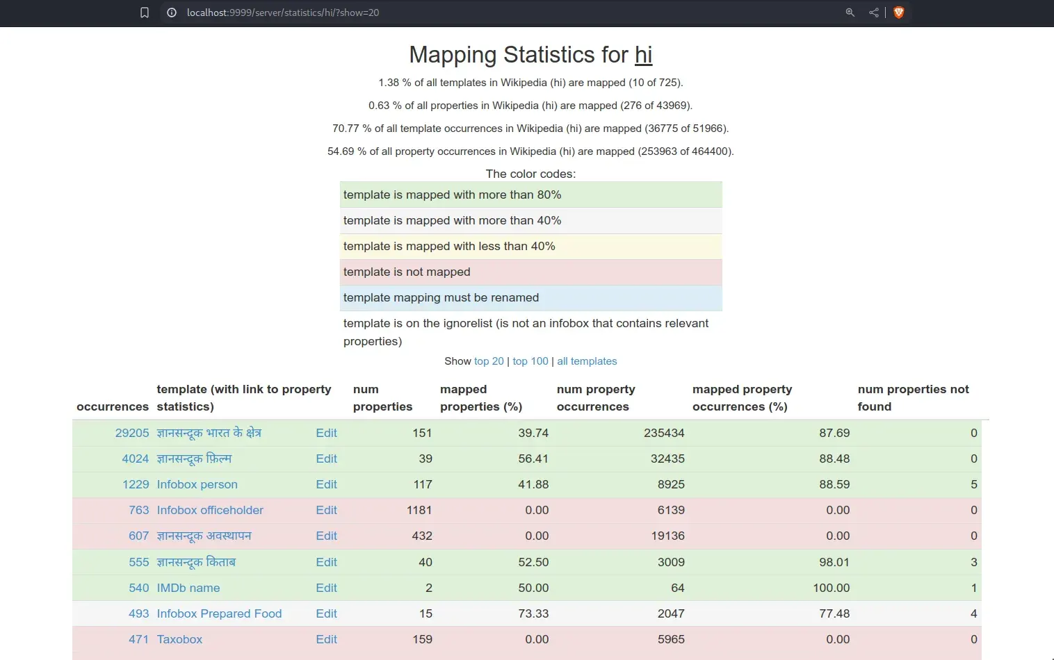Click 'template is on the ignorelist' legend text
Screen dimensions: 1054x660
[x=526, y=332]
